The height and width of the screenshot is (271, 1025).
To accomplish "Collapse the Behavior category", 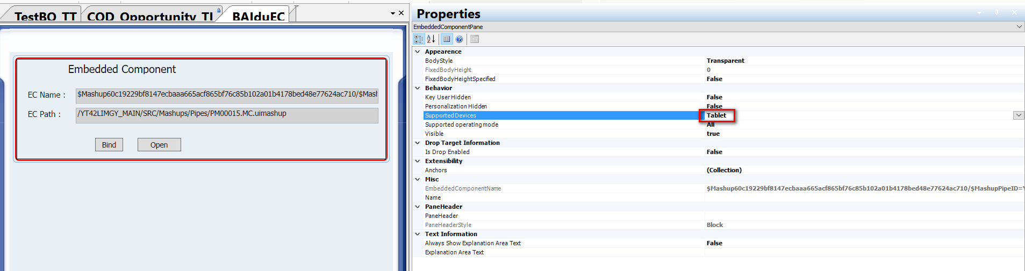I will (418, 88).
